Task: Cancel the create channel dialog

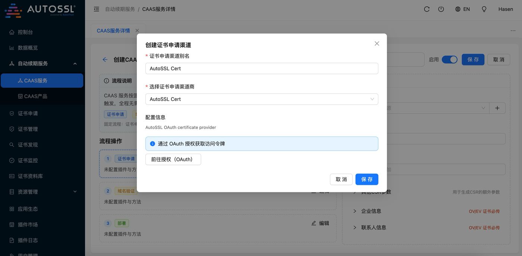Action: tap(341, 179)
